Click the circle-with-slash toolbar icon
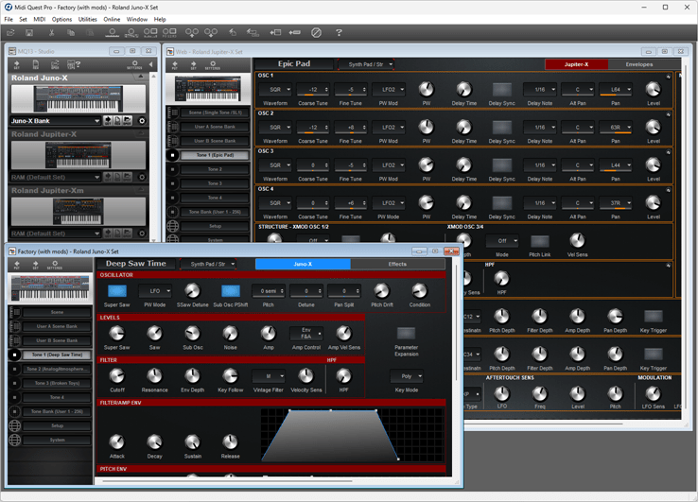 click(316, 32)
